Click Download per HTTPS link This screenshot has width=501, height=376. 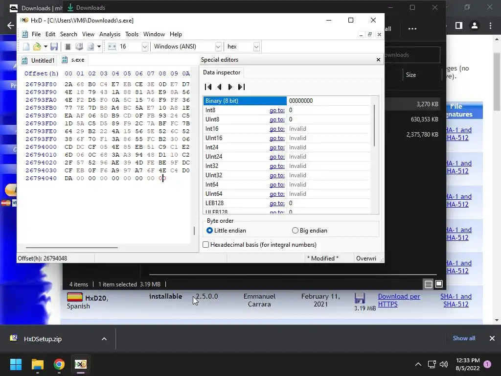[x=399, y=300]
